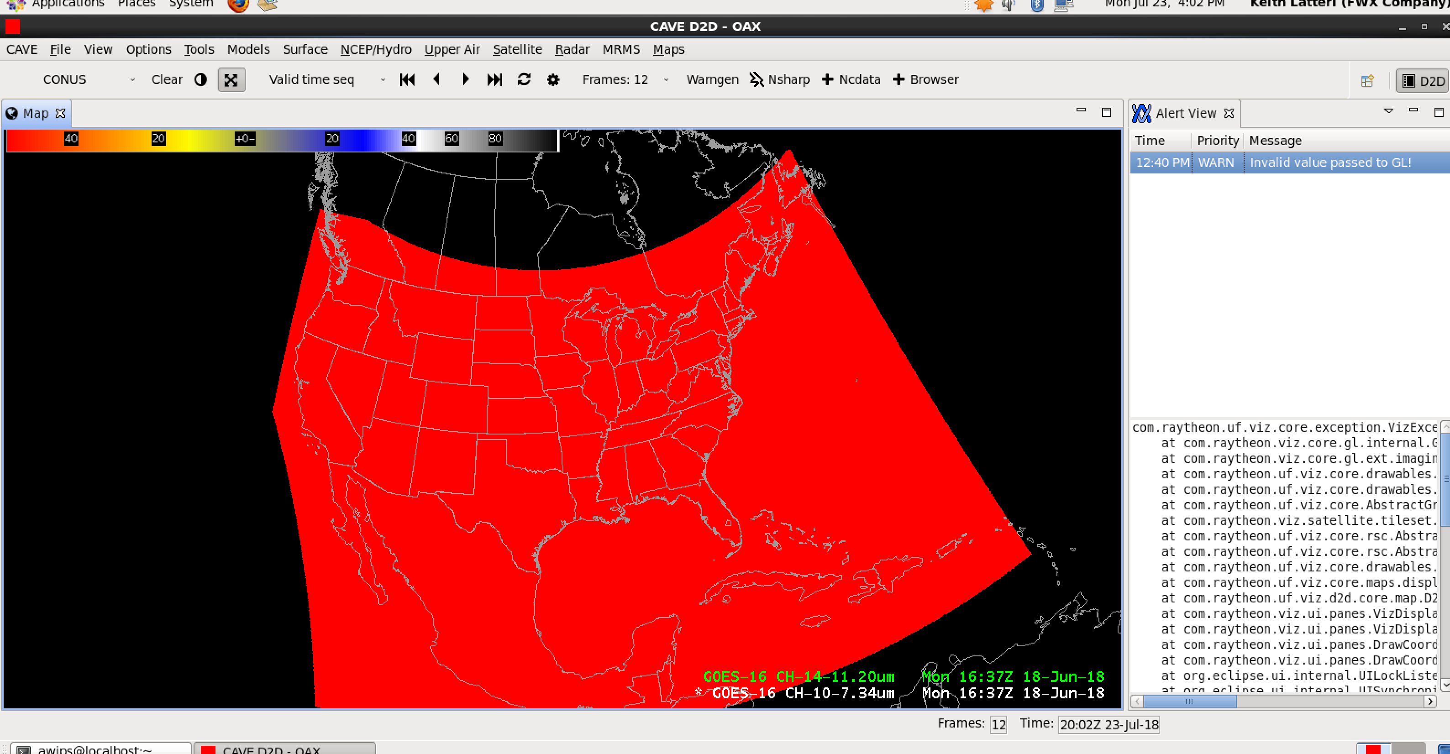1450x754 pixels.
Task: Jump to the first frame
Action: (x=407, y=79)
